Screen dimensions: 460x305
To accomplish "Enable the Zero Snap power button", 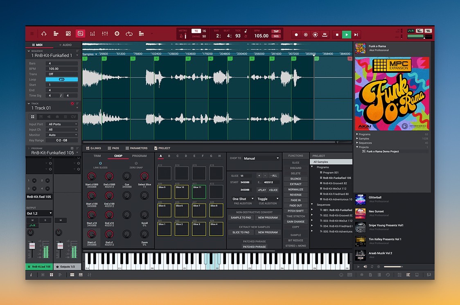I will point(136,163).
